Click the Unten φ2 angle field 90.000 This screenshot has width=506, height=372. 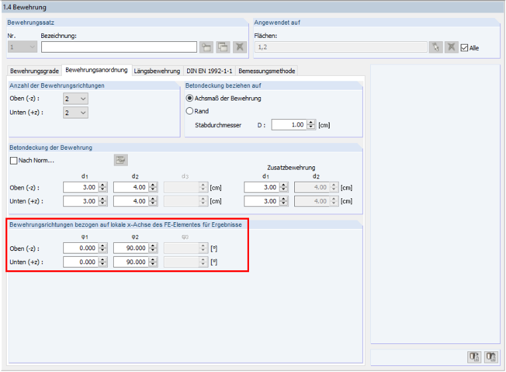[131, 262]
